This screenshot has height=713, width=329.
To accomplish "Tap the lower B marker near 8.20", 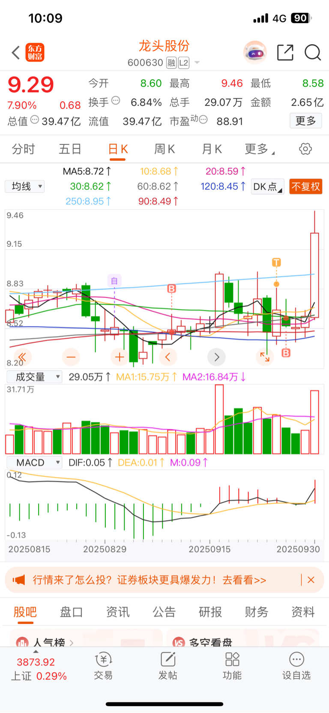I will 286,353.
